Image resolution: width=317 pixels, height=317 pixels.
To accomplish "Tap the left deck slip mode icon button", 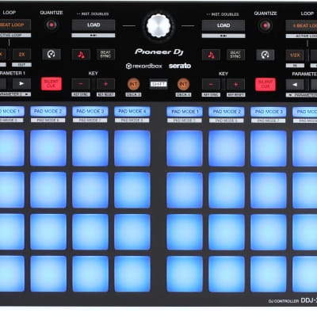I will [52, 55].
